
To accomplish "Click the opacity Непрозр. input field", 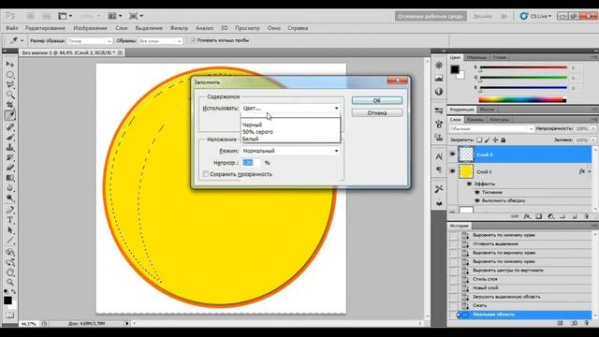I will [251, 163].
